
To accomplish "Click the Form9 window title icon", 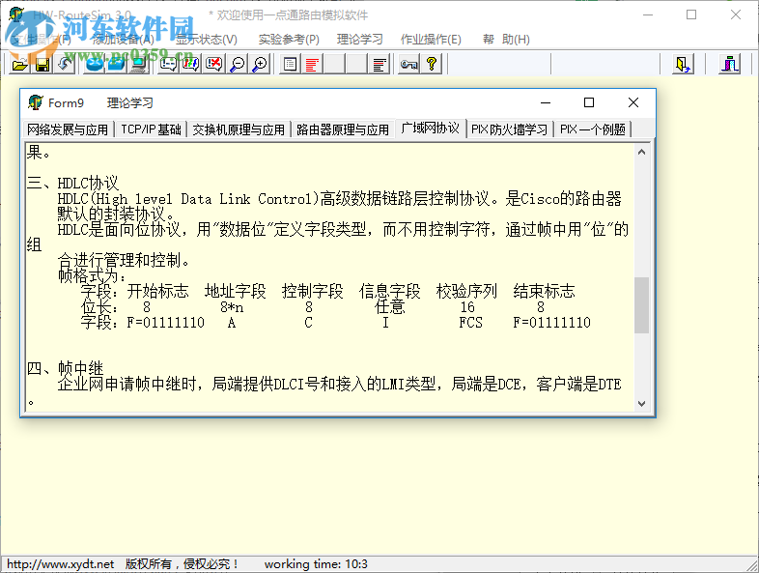I will 35,102.
